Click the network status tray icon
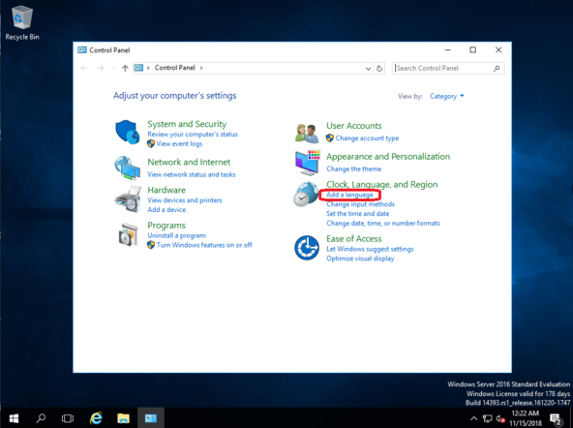 [x=487, y=418]
